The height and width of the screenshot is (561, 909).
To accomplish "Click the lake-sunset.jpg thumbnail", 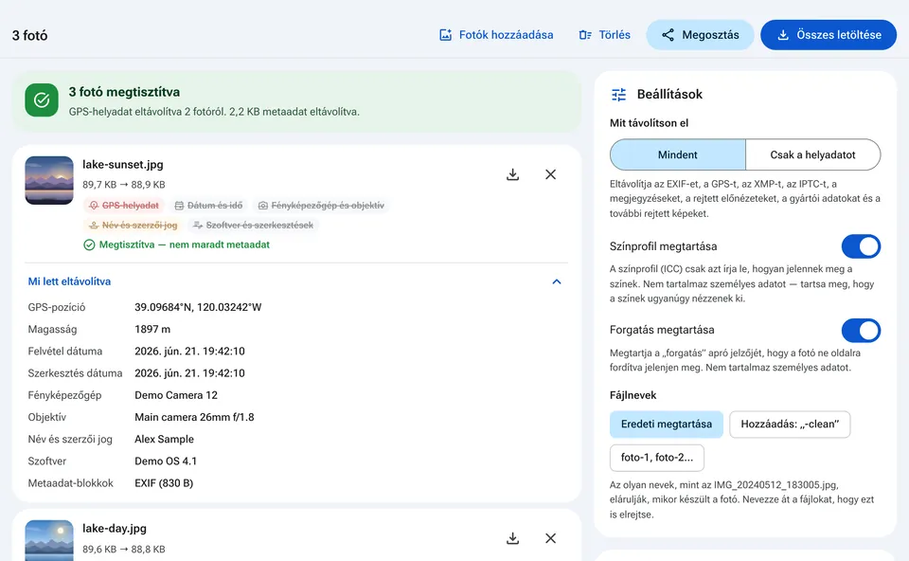I will click(49, 180).
